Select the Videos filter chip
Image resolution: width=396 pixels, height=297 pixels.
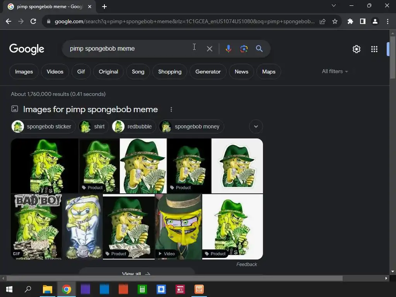55,72
